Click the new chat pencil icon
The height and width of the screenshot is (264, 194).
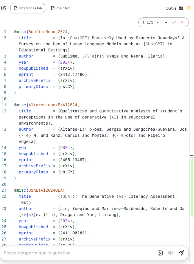click(x=4, y=8)
